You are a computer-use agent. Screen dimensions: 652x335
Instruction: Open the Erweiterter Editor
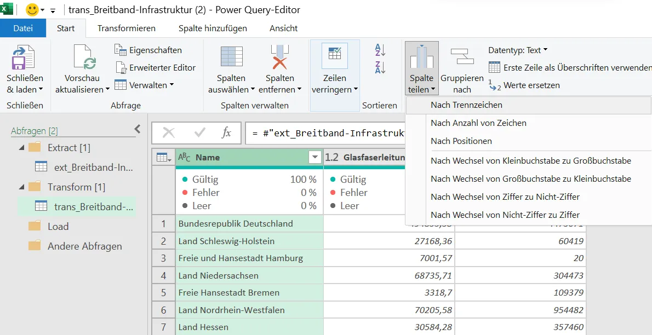pos(155,67)
